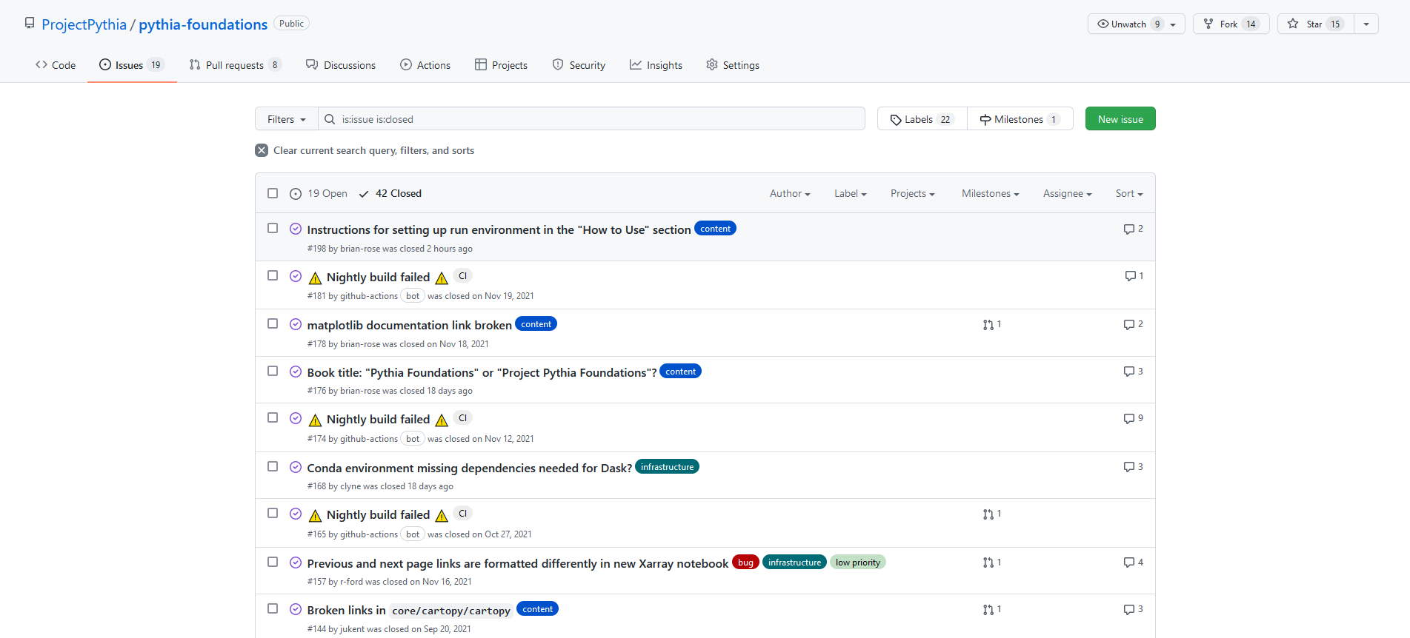The height and width of the screenshot is (638, 1410).
Task: Click comment icon on issue #174
Action: pyautogui.click(x=1128, y=419)
